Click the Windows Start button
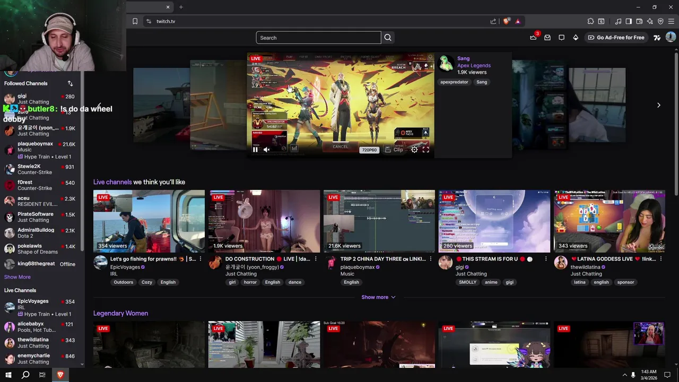This screenshot has height=382, width=679. [8, 375]
